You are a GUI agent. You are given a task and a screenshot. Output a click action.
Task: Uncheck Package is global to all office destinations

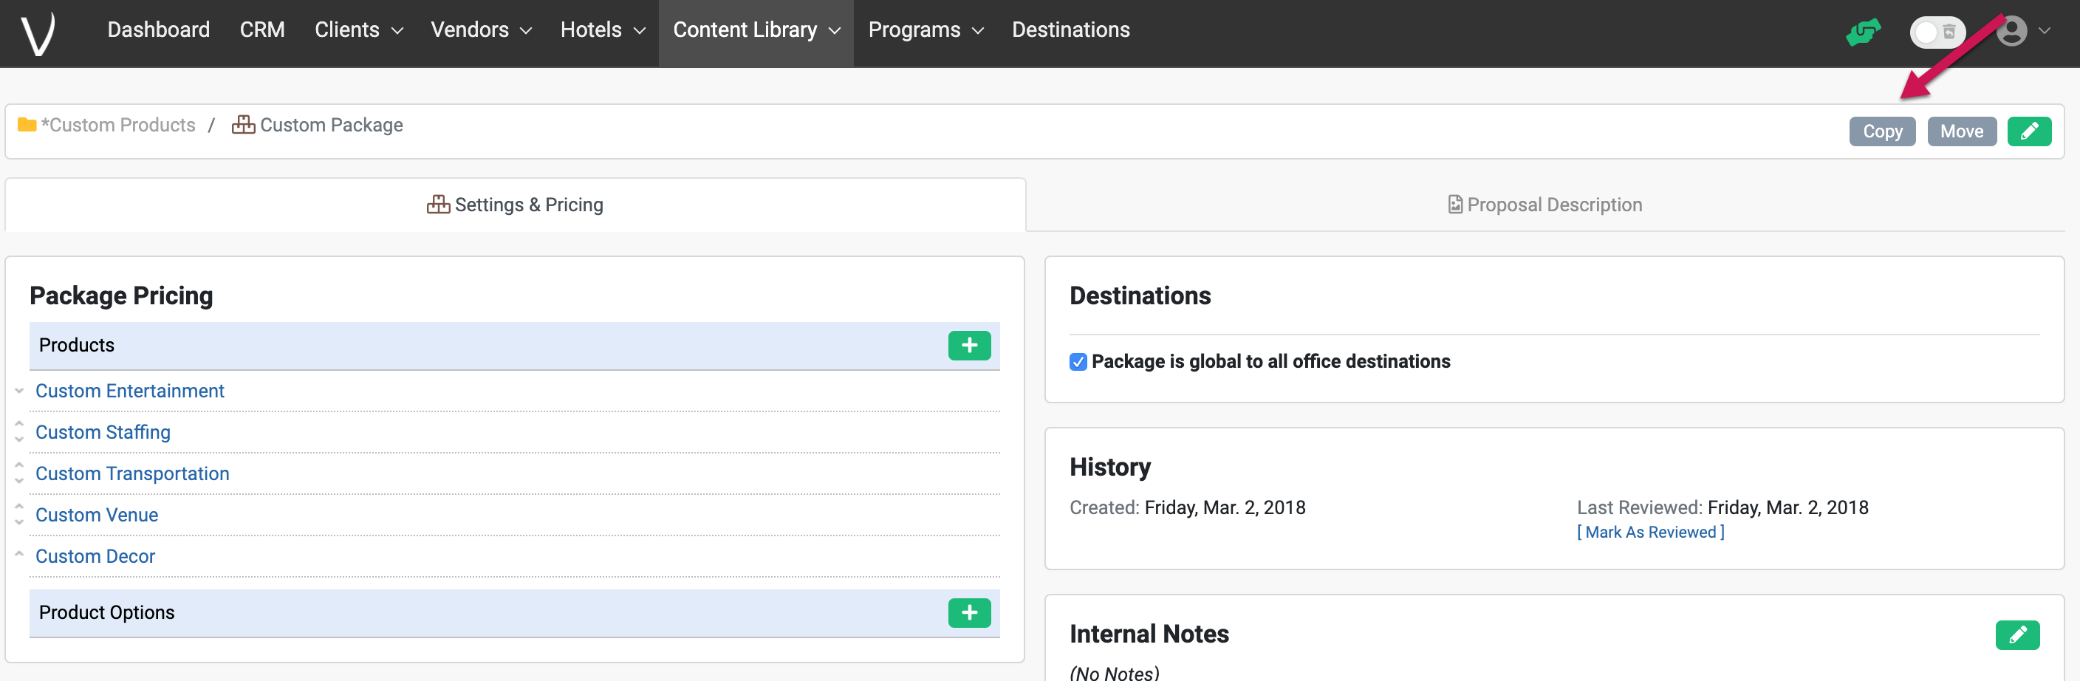[1078, 362]
